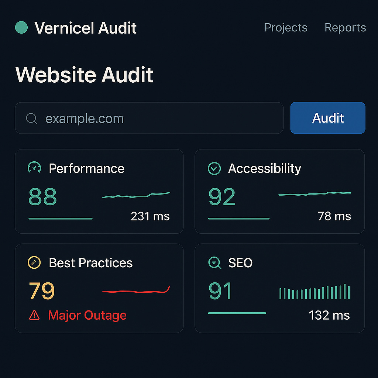The width and height of the screenshot is (378, 378).
Task: Click the Performance speedometer icon
Action: click(34, 168)
